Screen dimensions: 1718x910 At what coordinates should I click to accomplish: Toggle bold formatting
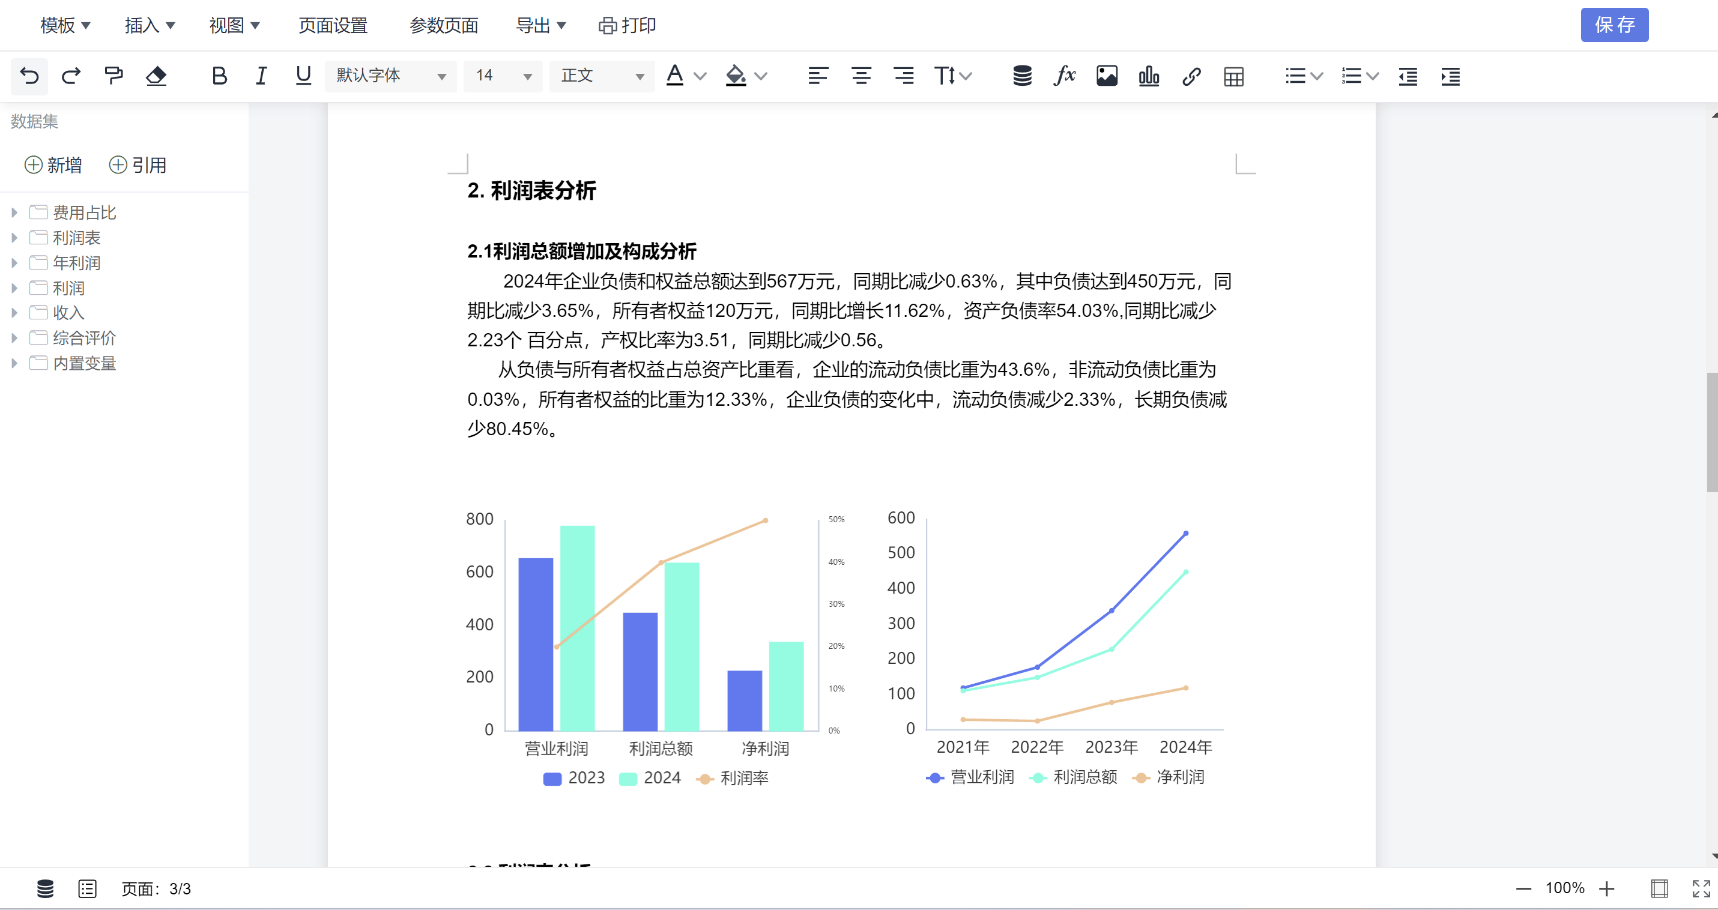[219, 76]
